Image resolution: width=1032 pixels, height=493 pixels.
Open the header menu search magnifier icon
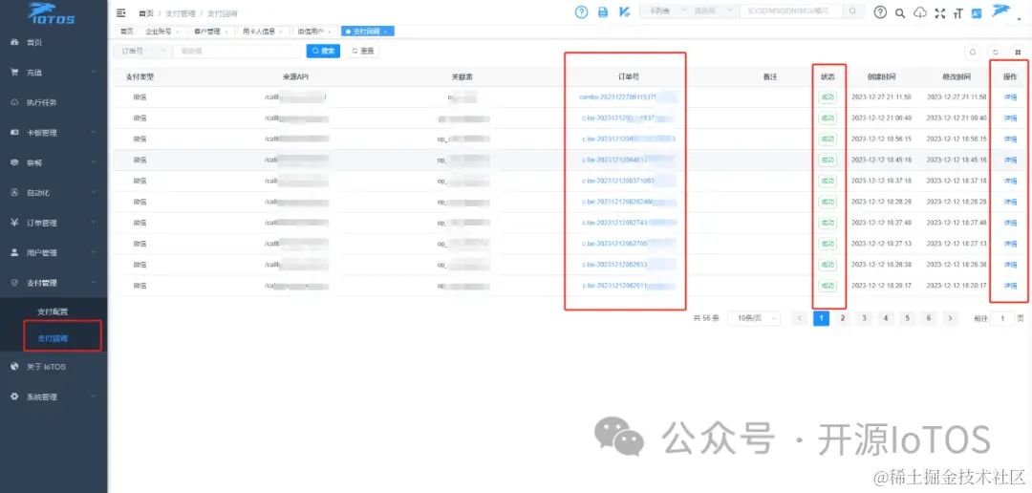(x=900, y=12)
